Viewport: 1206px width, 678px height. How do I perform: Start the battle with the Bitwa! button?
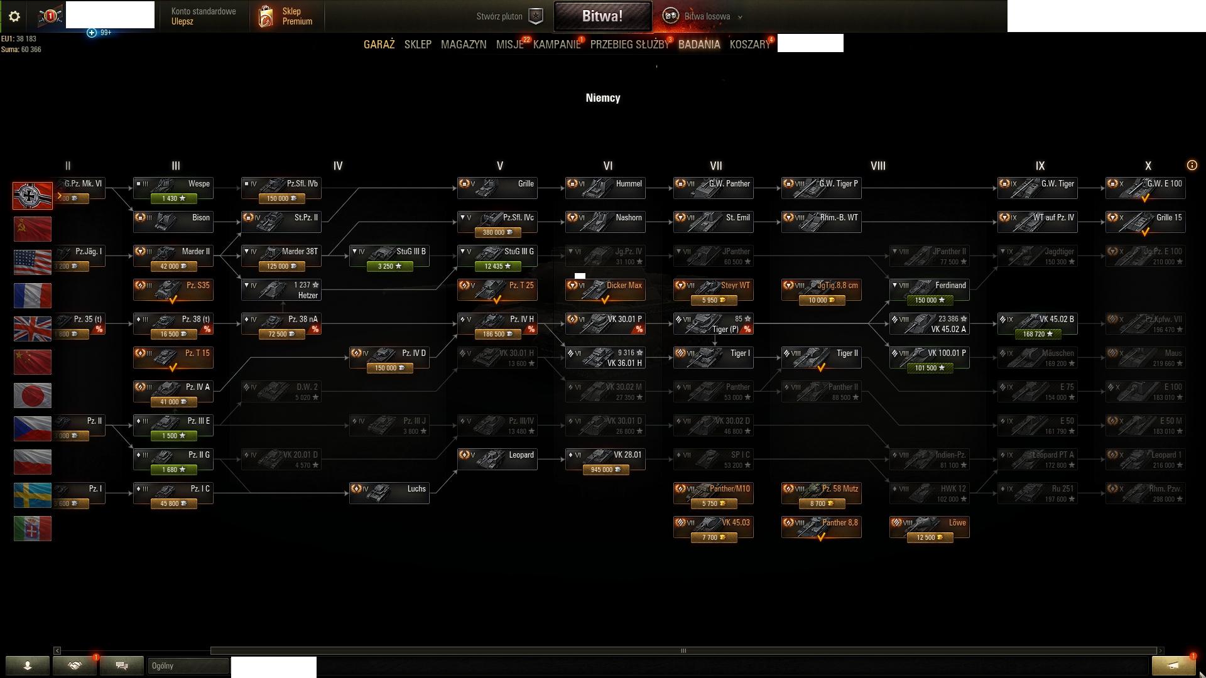[x=602, y=16]
